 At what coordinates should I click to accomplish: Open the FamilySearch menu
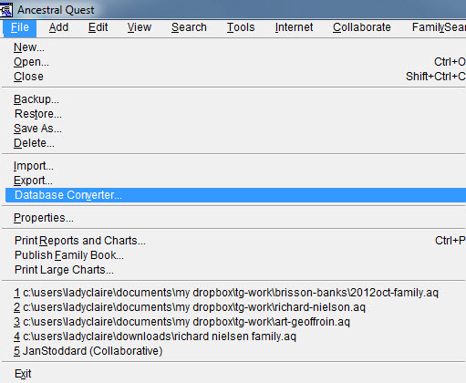439,27
